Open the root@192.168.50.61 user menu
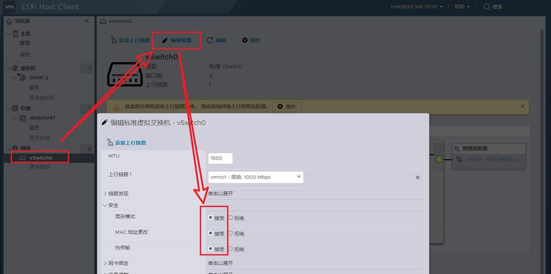Viewport: 551px width, 274px height. (417, 7)
